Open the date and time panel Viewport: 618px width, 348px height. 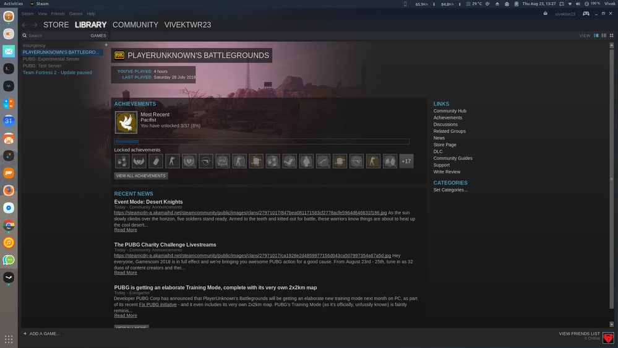pos(539,4)
